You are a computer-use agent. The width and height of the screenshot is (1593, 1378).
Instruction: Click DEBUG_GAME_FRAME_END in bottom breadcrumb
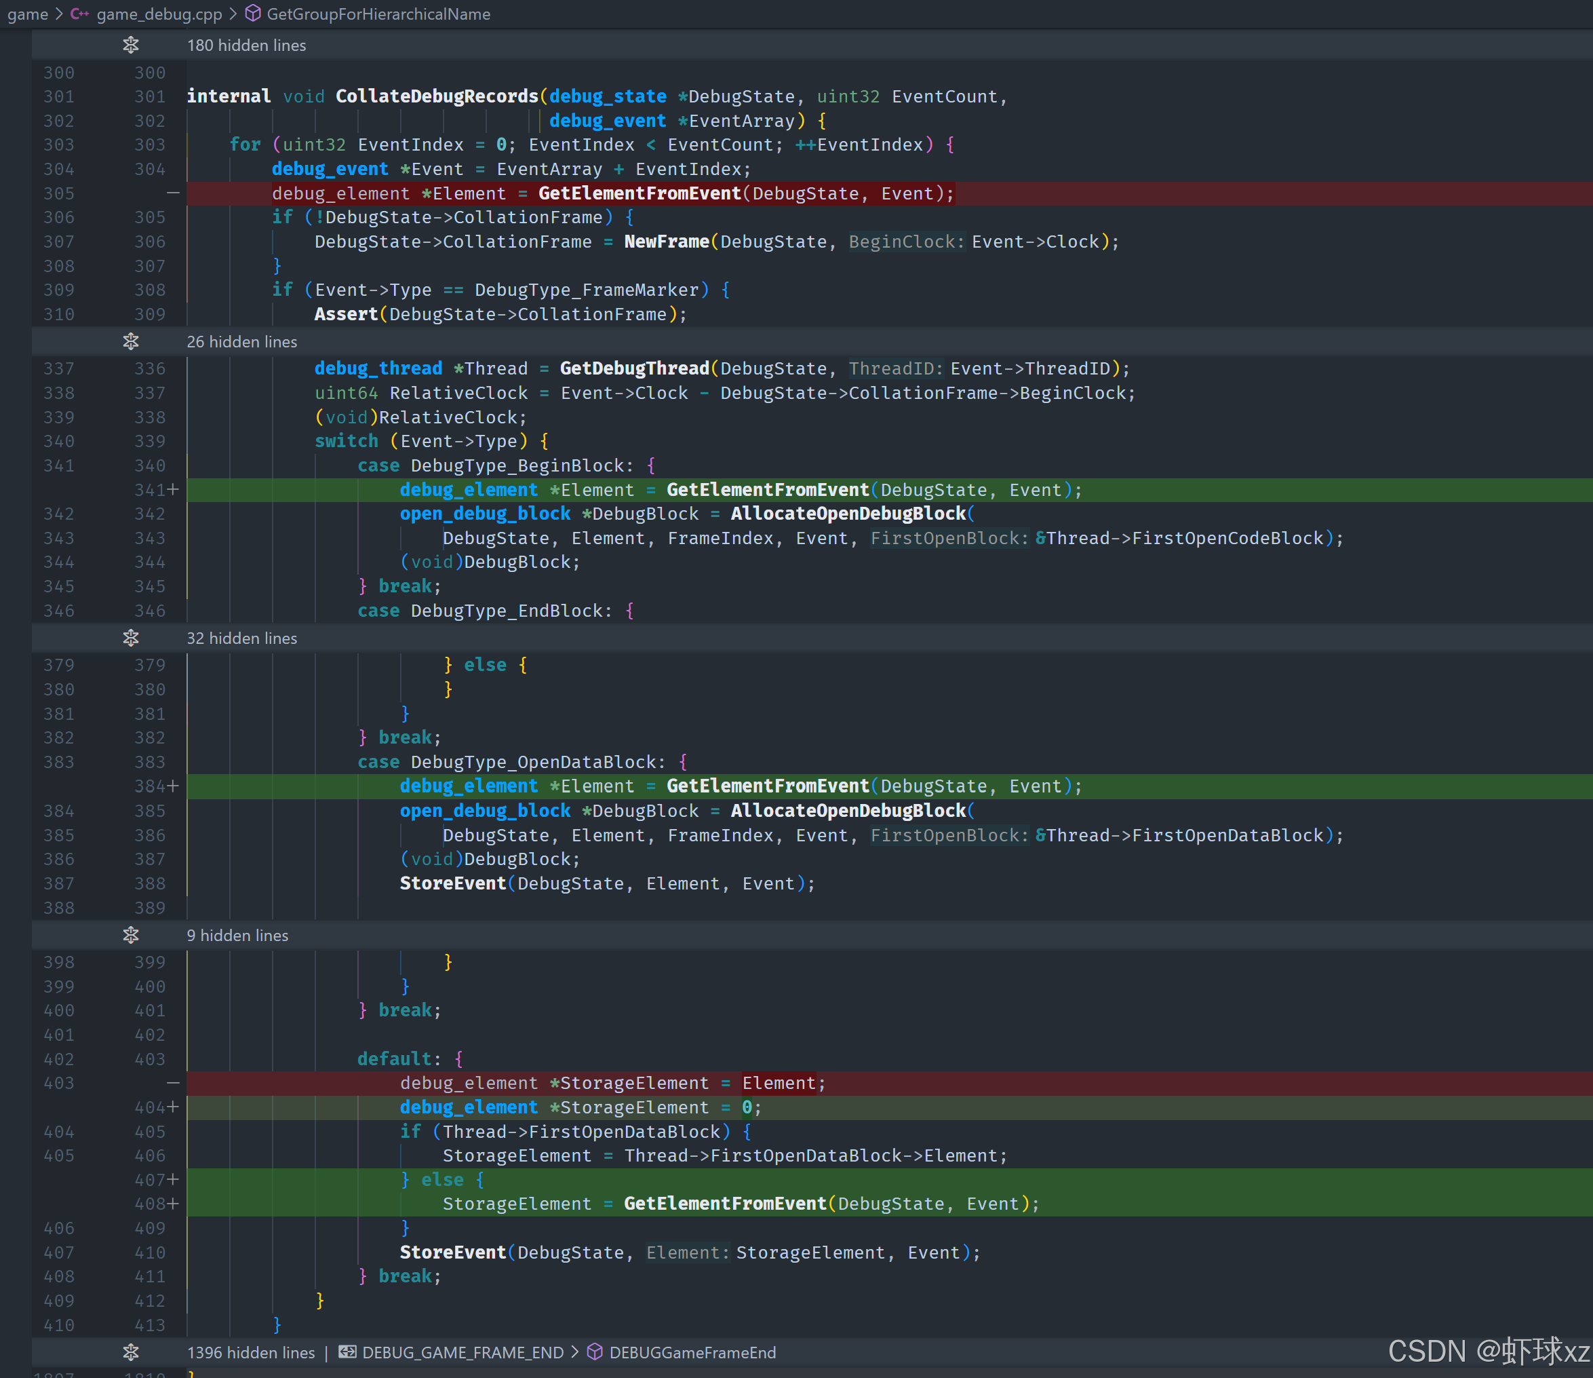click(x=463, y=1352)
